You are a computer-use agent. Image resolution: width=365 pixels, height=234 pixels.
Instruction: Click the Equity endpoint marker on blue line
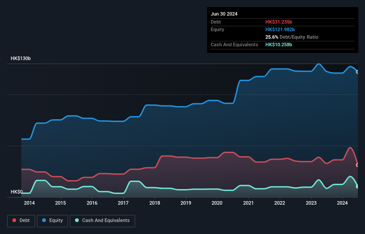(x=357, y=72)
